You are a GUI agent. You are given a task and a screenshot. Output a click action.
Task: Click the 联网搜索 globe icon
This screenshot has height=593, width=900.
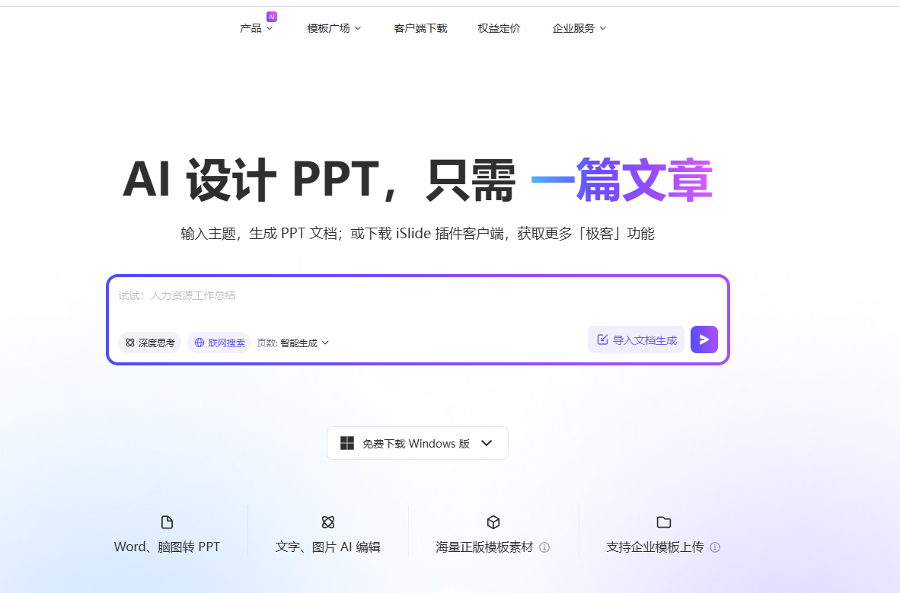click(x=198, y=343)
